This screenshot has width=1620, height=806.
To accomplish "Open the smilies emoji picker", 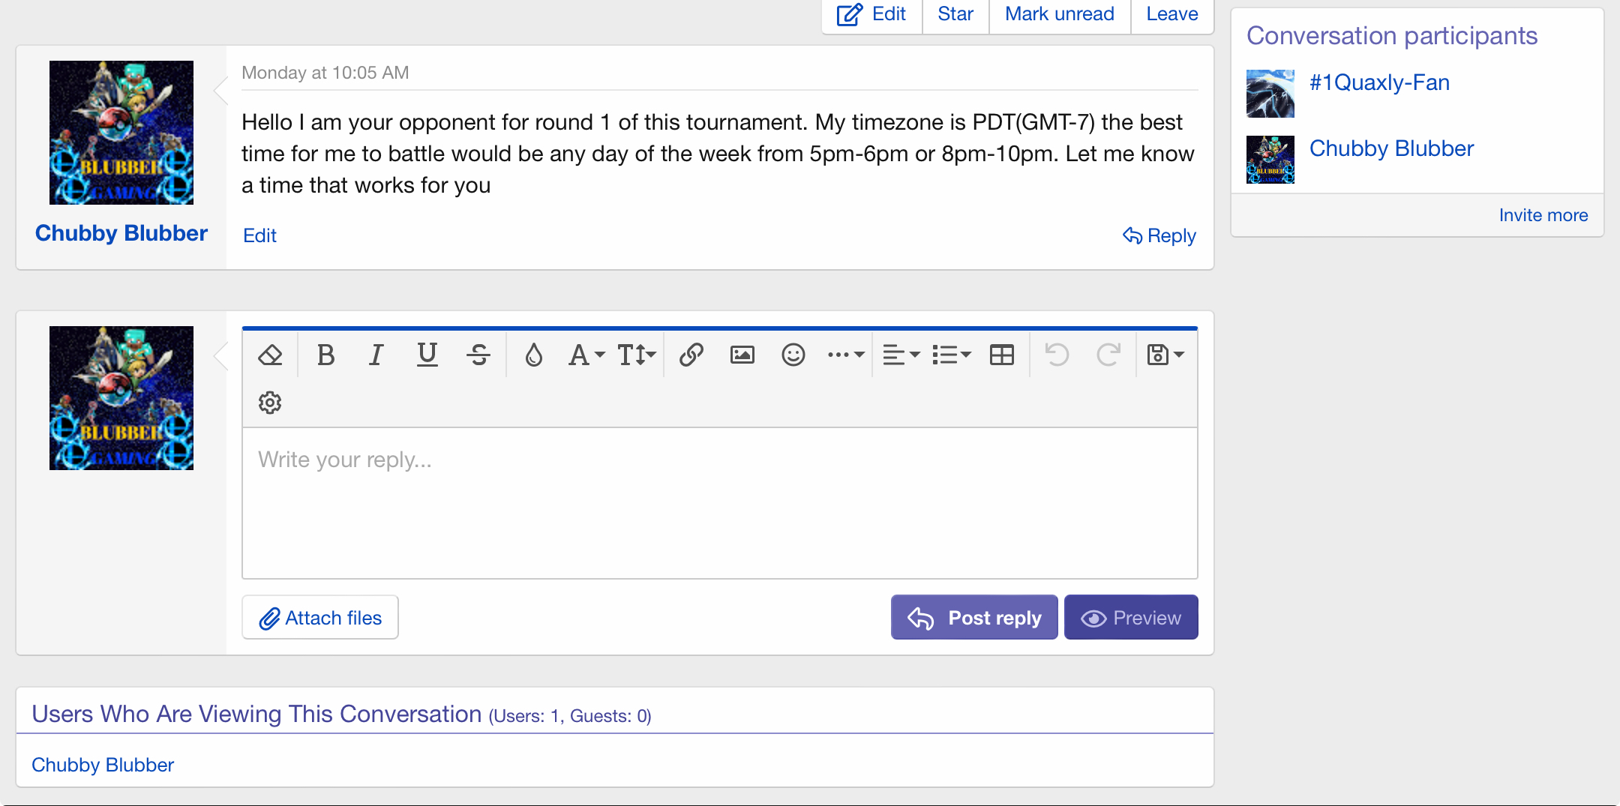I will click(793, 355).
